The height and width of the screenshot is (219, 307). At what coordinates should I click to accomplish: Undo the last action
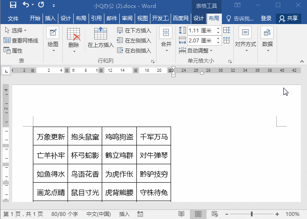coord(26,5)
